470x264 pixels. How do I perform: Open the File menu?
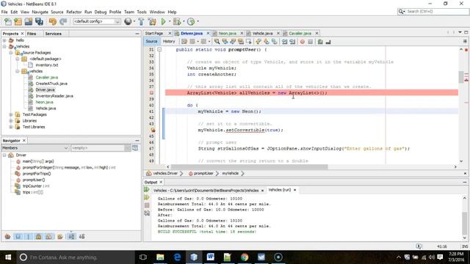4,12
